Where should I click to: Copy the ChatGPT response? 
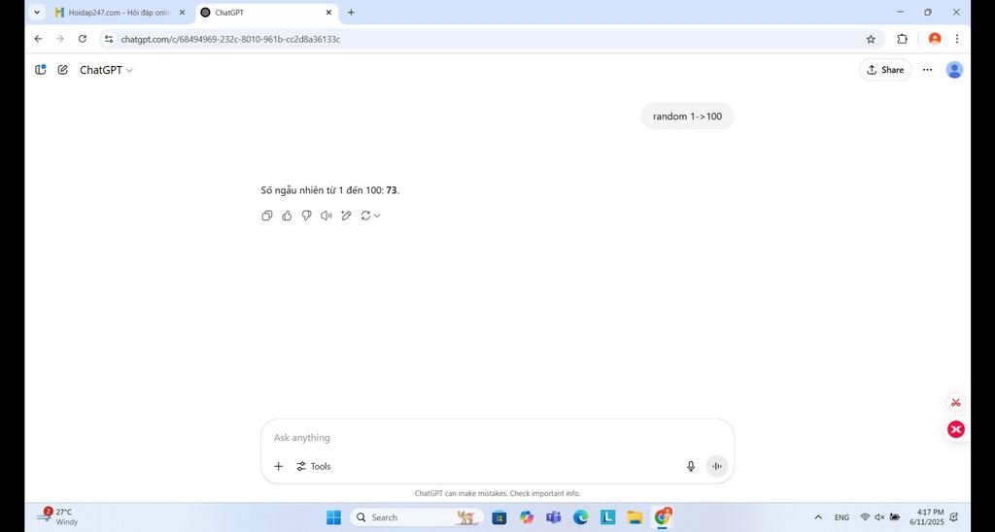(x=267, y=216)
